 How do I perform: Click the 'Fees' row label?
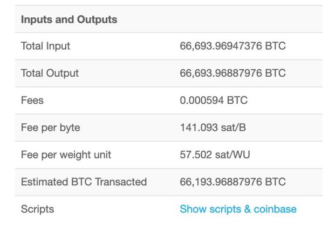(32, 101)
